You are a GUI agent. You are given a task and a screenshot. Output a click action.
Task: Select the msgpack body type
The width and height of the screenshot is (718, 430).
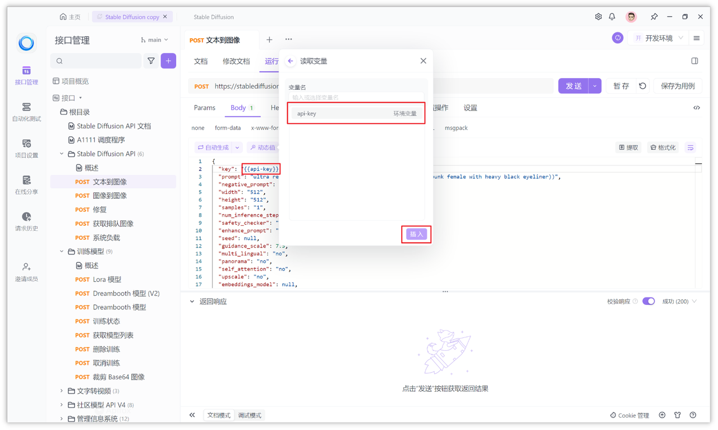(456, 128)
